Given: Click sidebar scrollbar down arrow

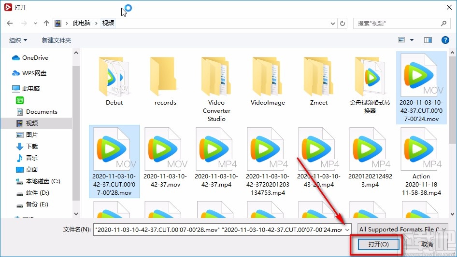Looking at the screenshot, I should coord(76,214).
